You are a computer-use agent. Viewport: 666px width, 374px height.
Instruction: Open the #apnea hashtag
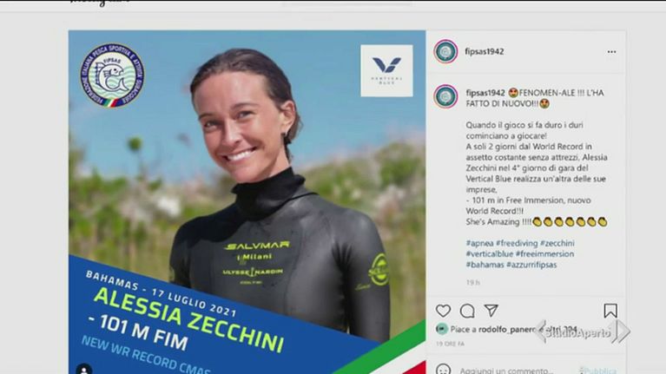tap(479, 243)
